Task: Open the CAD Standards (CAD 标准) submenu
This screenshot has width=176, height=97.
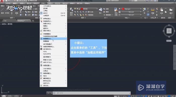Action: click(54, 68)
